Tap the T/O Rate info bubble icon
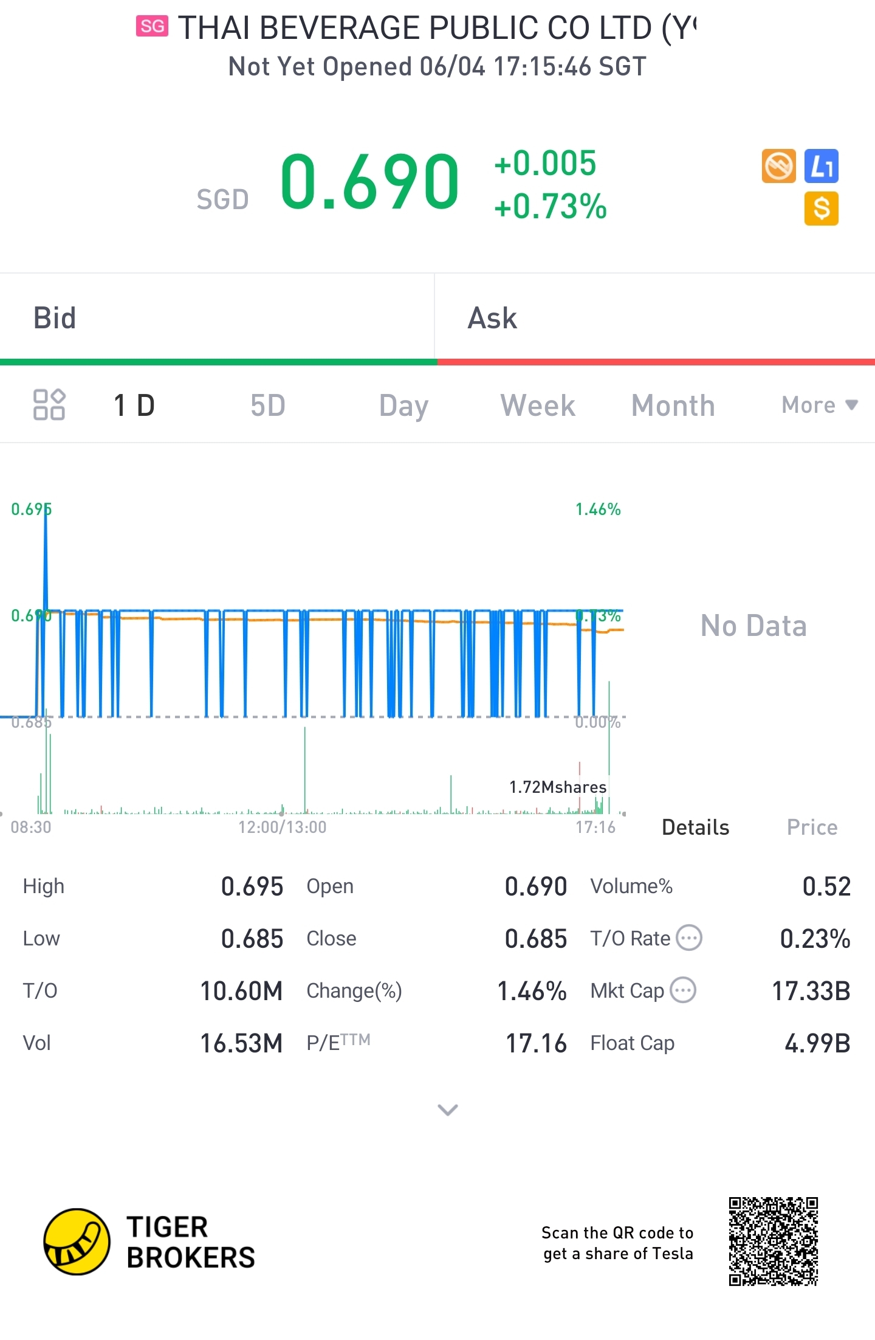This screenshot has height=1340, width=875. point(689,938)
